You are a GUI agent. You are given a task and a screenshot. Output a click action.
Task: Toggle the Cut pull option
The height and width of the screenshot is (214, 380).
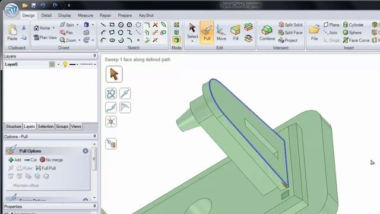(30, 160)
